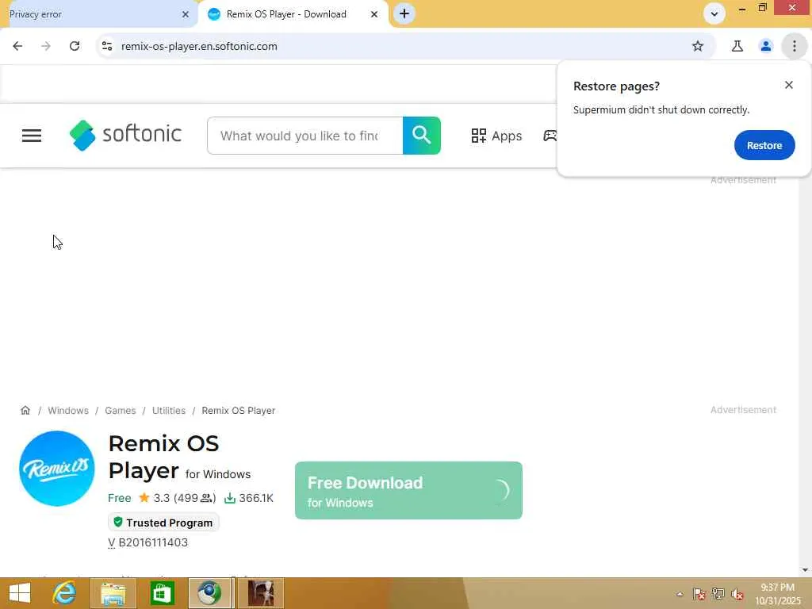Click the Trusted Program badge
This screenshot has height=609, width=812.
pos(163,523)
